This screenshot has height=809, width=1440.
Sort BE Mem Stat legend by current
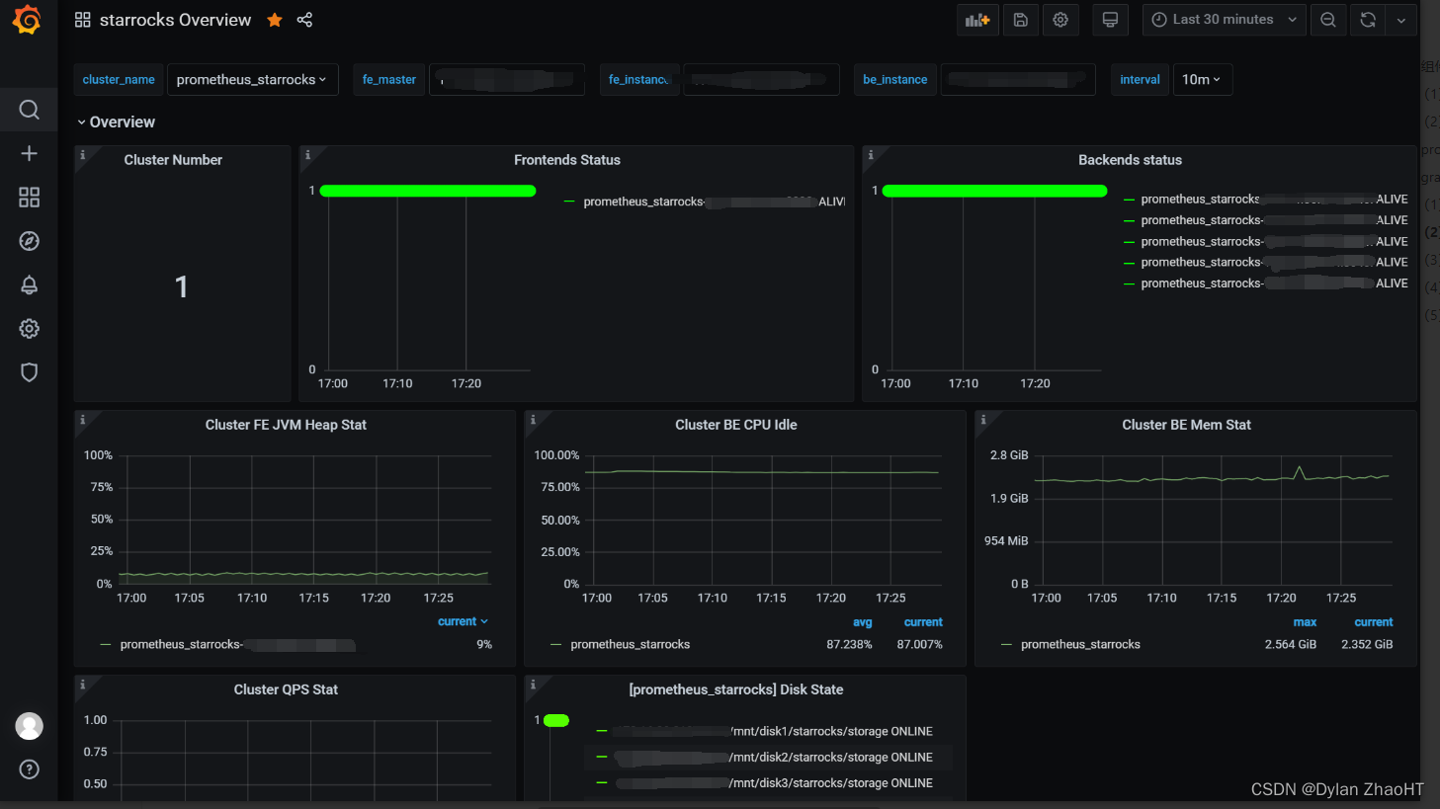point(1374,622)
